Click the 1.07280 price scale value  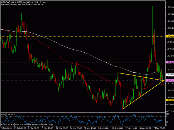[x=170, y=7]
